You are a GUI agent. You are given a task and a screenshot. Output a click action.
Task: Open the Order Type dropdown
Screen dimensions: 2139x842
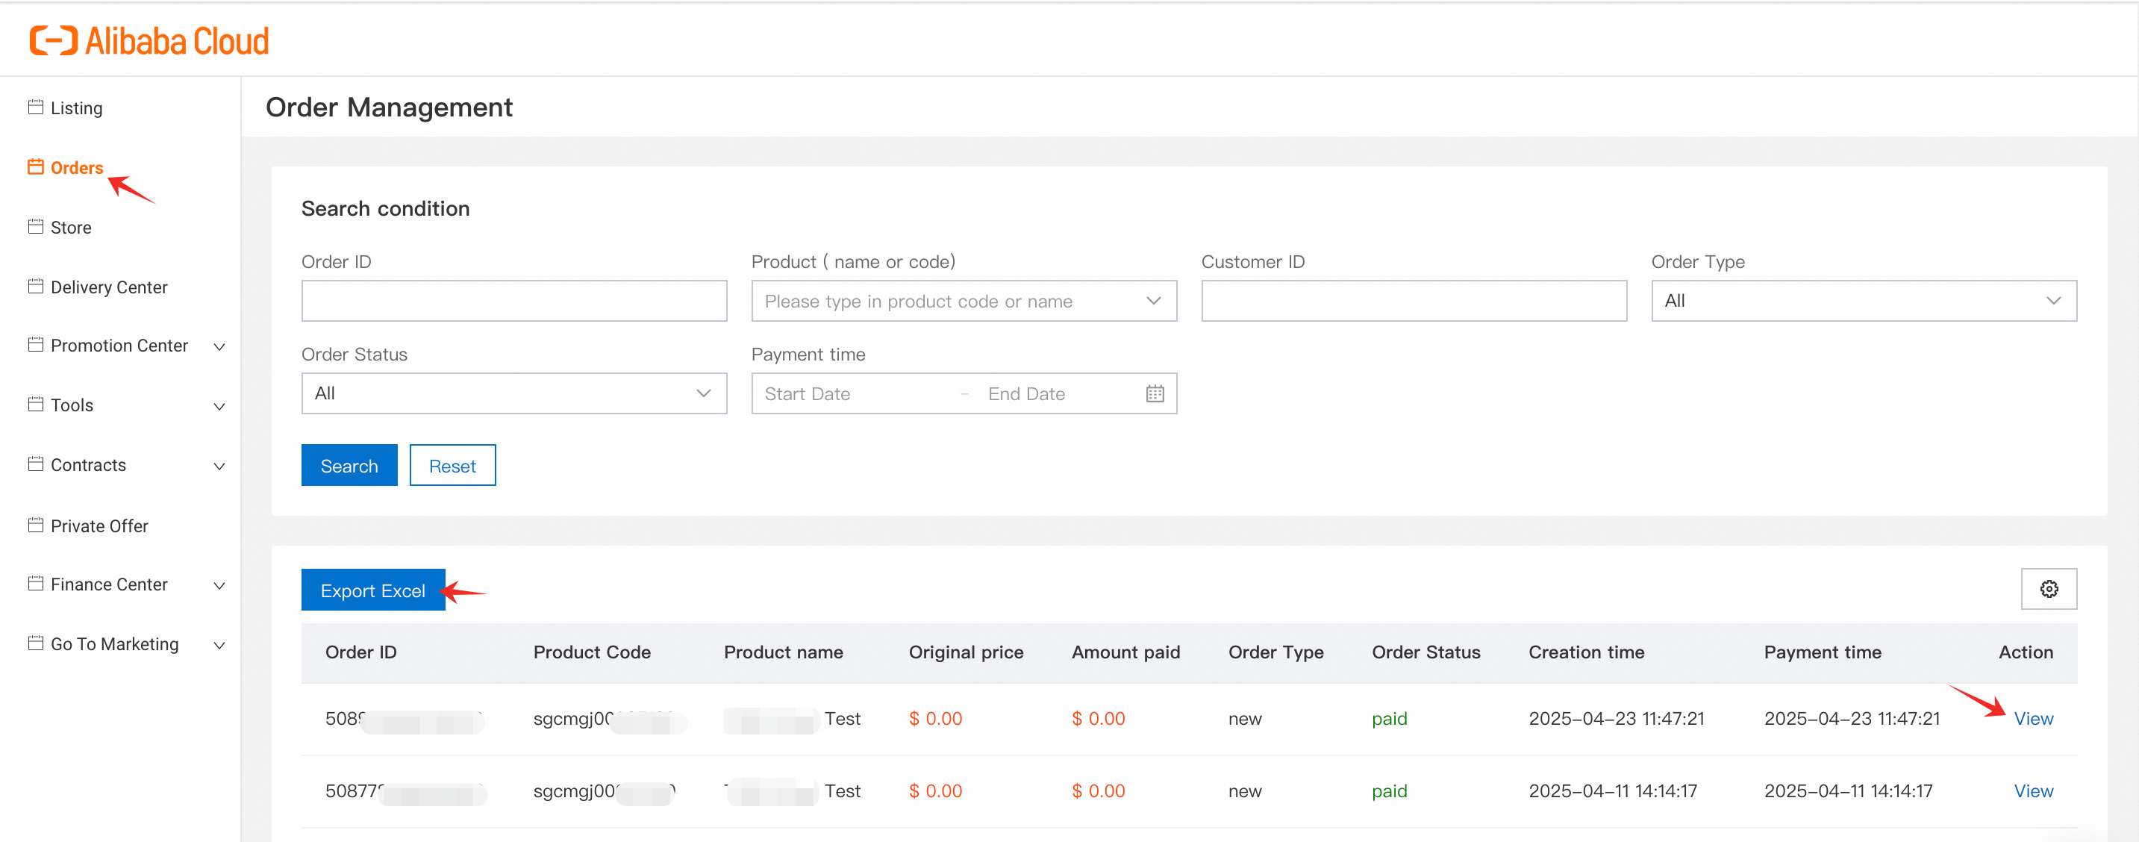click(1864, 301)
